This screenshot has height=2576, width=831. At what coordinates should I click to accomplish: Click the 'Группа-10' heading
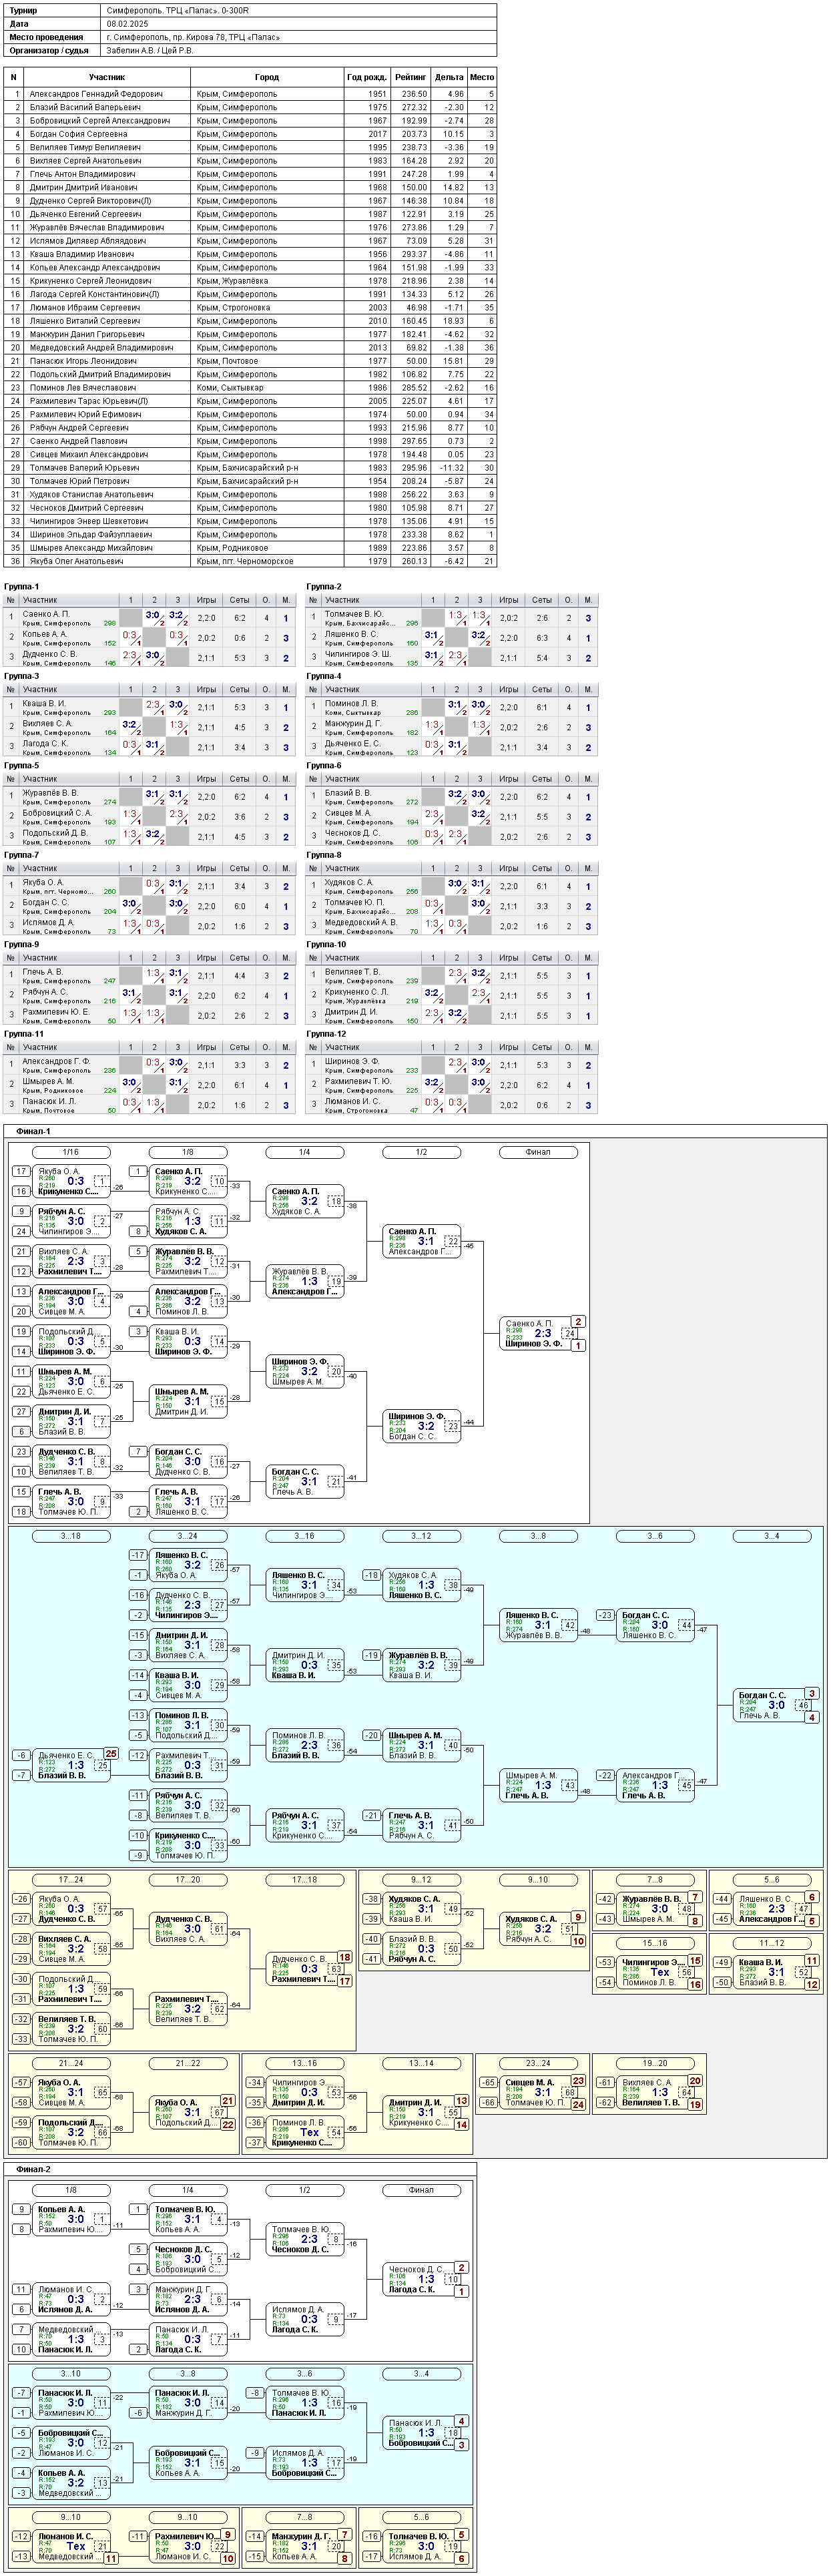326,944
